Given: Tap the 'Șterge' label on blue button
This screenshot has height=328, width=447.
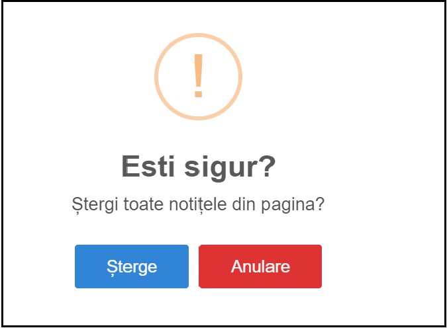Looking at the screenshot, I should click(x=132, y=267).
